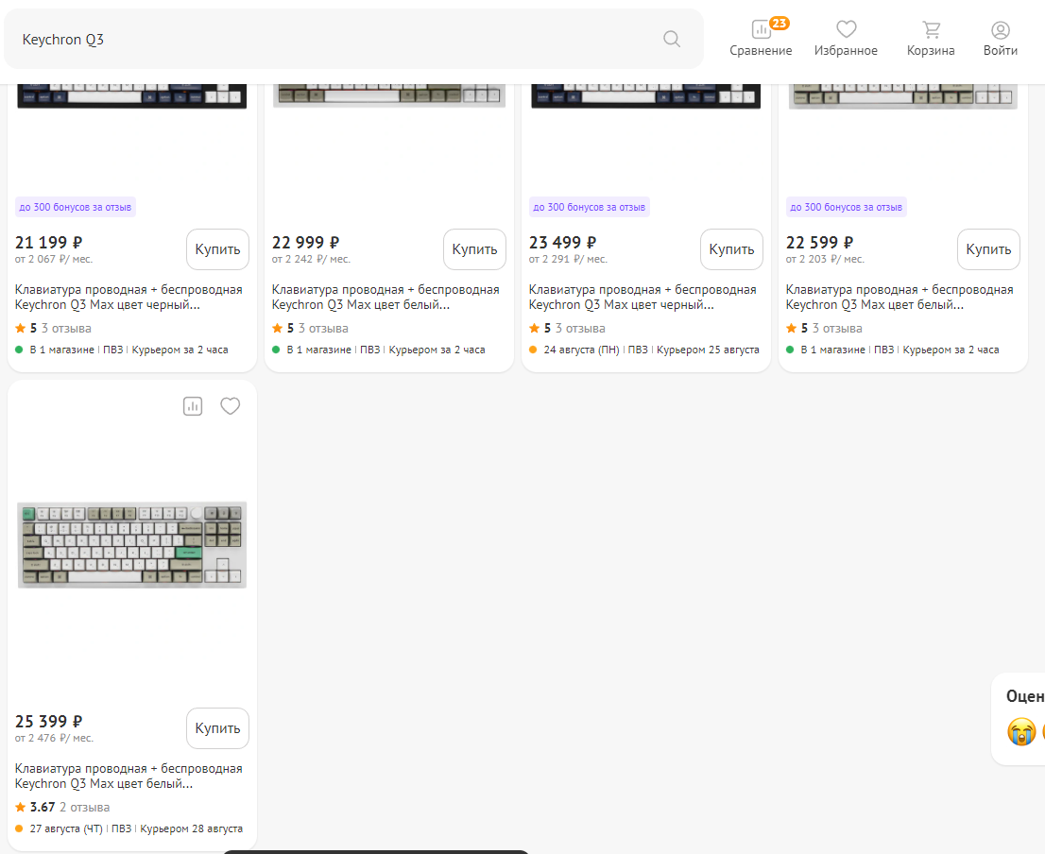Image resolution: width=1045 pixels, height=854 pixels.
Task: Open reviews of the 23 499 ₽ keyboard
Action: [580, 329]
